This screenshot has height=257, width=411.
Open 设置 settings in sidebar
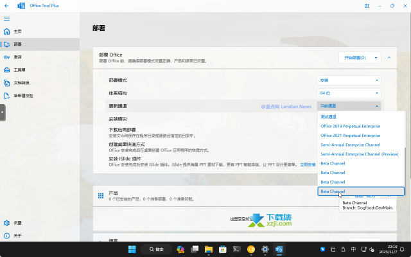tap(40, 223)
